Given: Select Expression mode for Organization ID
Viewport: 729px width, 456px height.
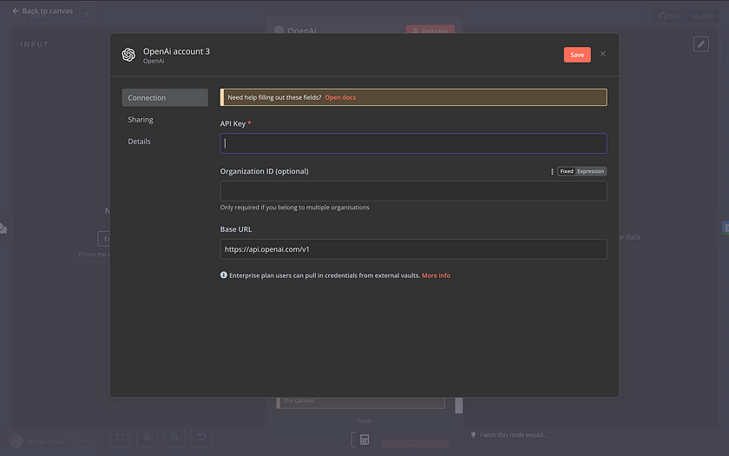Looking at the screenshot, I should [x=590, y=171].
